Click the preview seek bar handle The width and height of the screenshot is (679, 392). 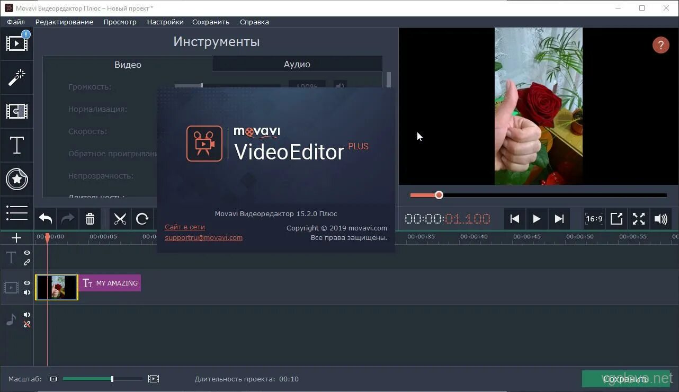[439, 195]
